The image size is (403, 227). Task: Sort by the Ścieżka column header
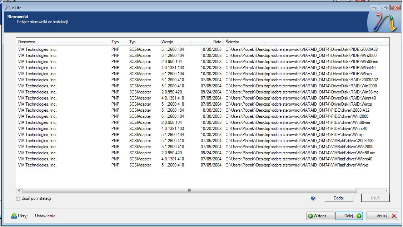click(x=307, y=42)
